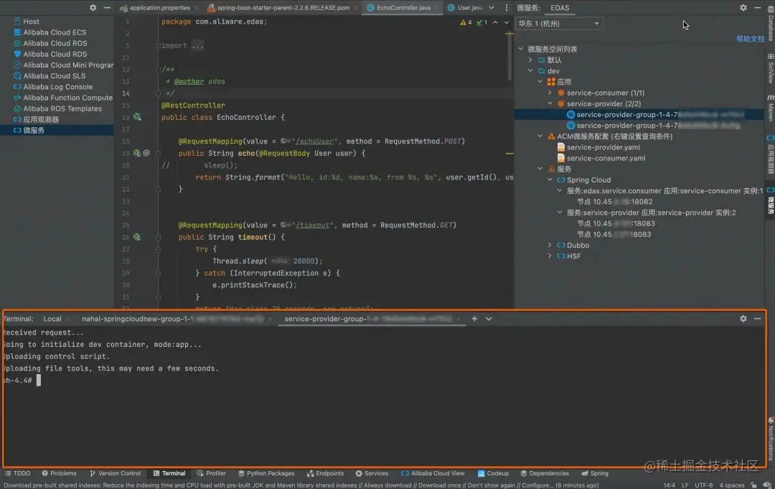Expand the 默认 namespace node
The height and width of the screenshot is (489, 775).
click(x=530, y=60)
